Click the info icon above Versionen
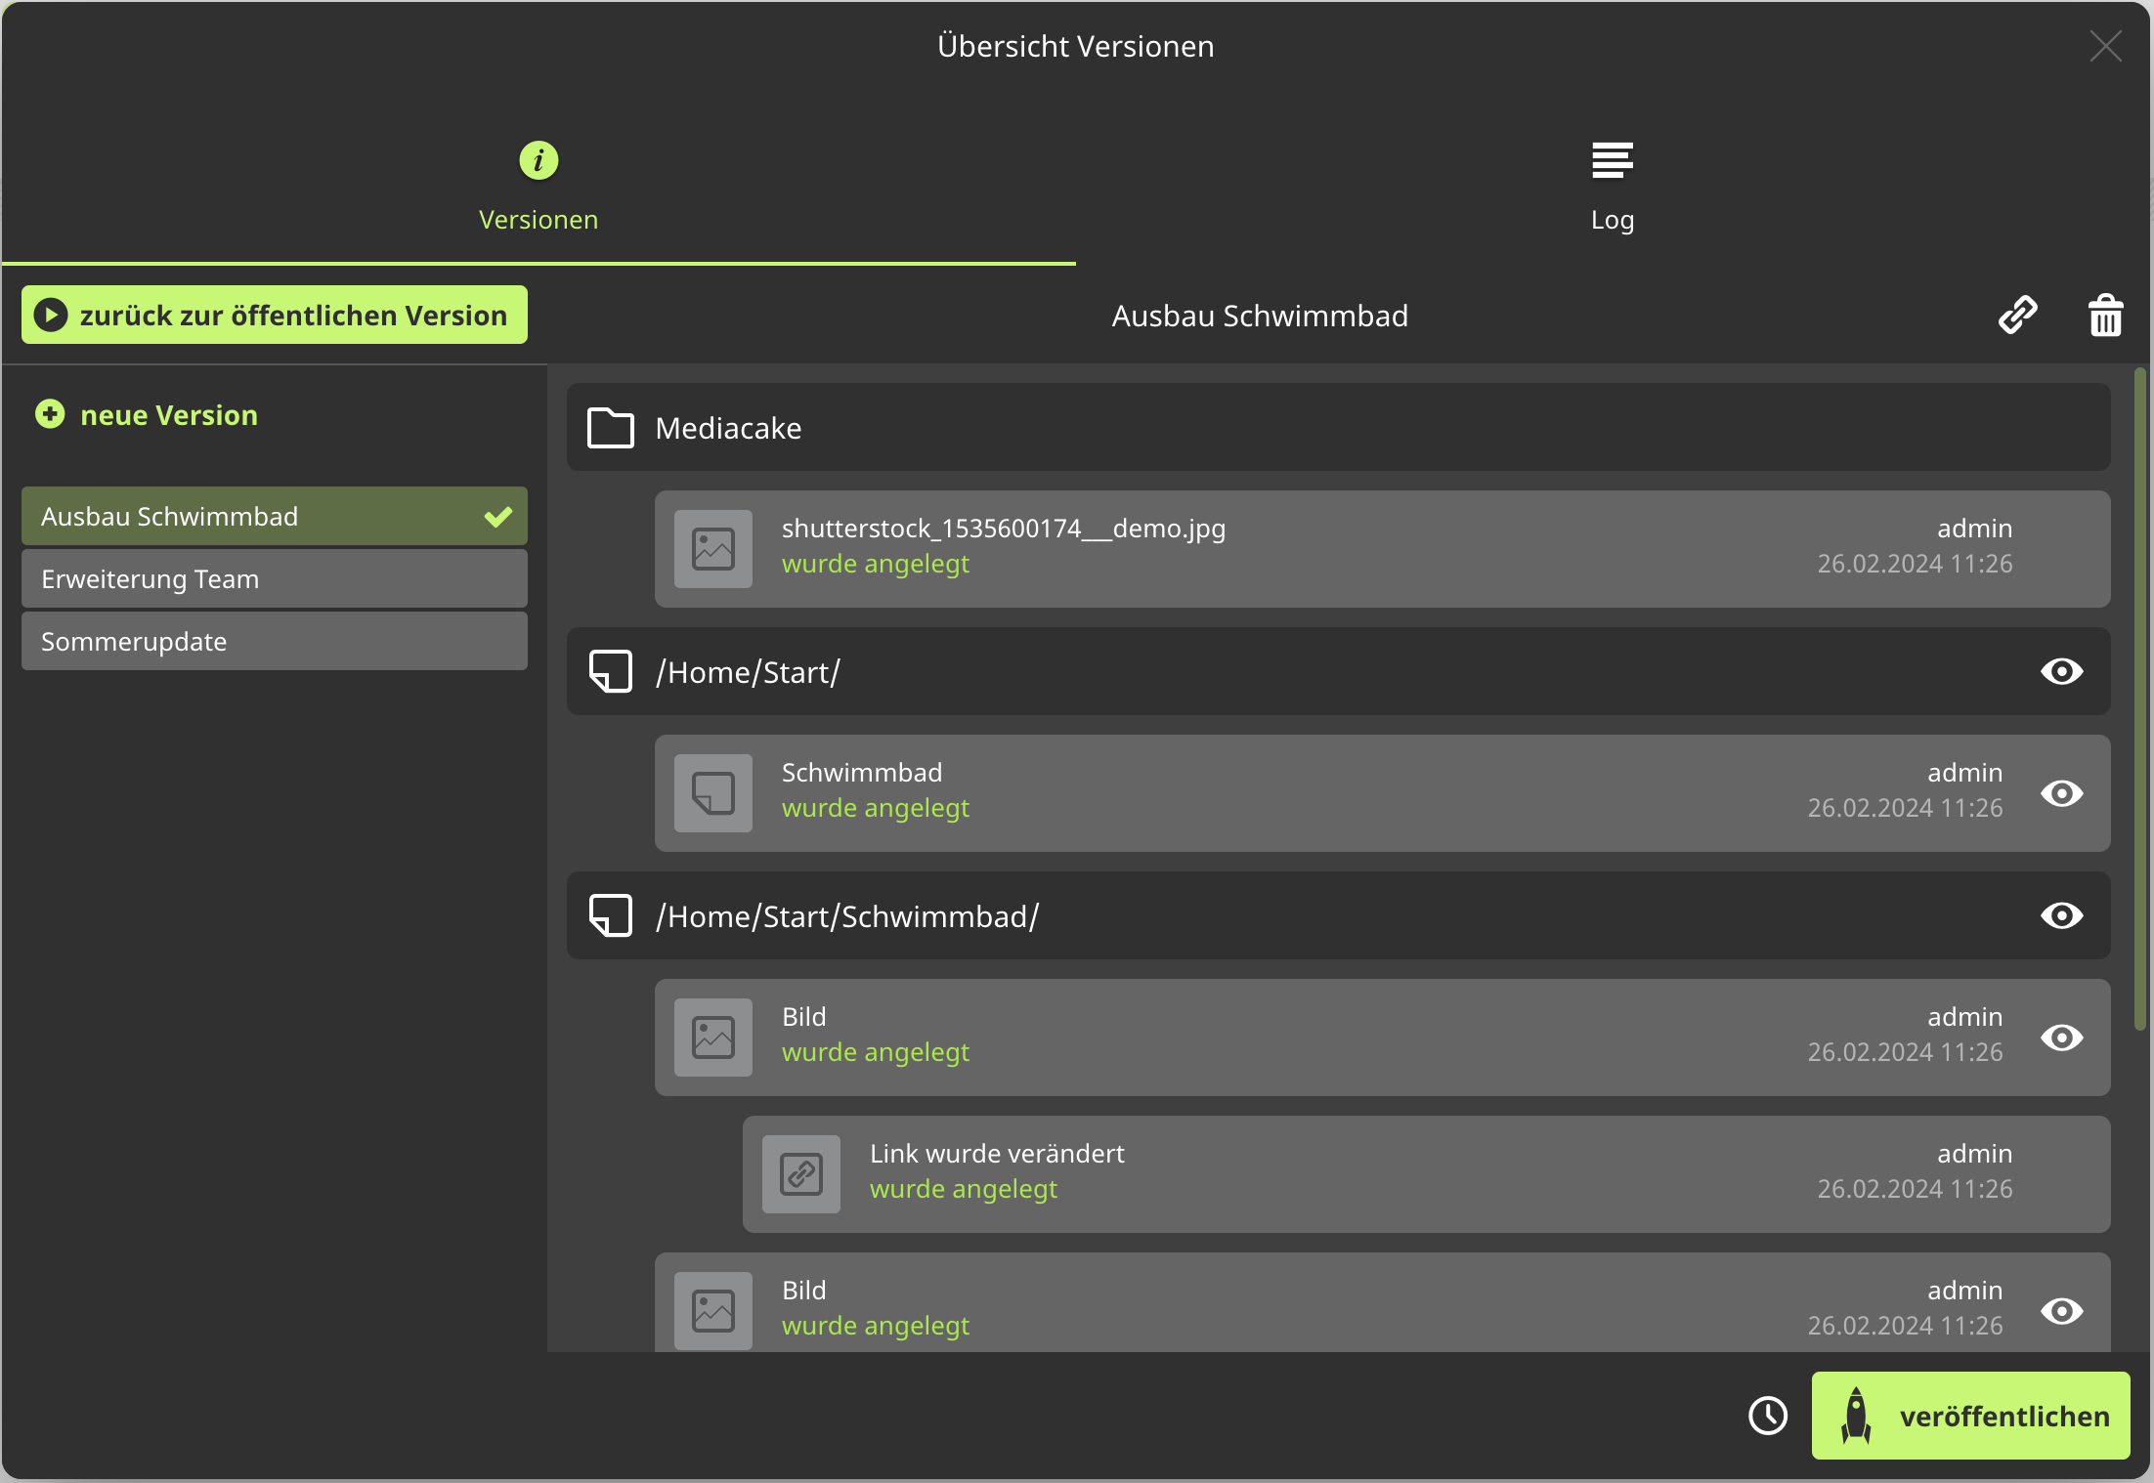Image resolution: width=2154 pixels, height=1483 pixels. point(538,160)
